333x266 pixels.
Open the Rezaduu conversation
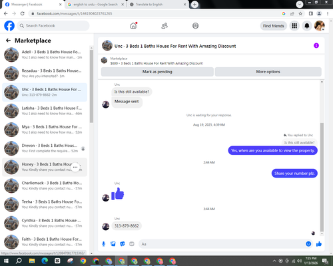[45, 73]
